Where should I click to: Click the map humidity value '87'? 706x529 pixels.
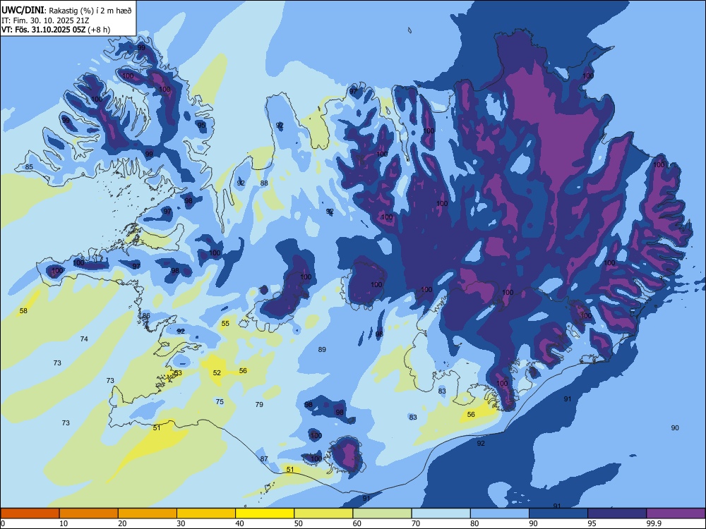(x=264, y=459)
